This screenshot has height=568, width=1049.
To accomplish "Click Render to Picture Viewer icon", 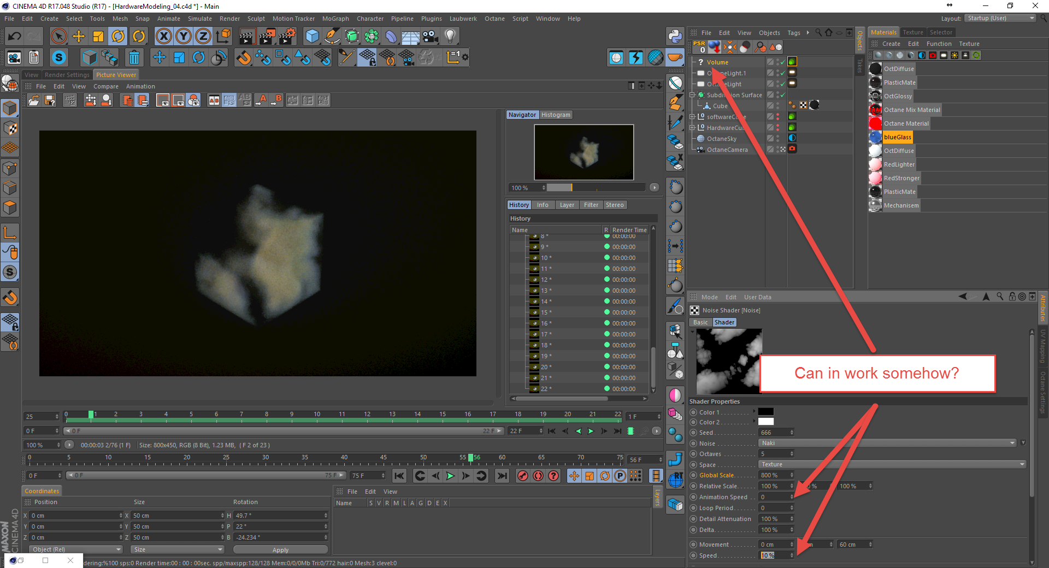I will tap(267, 36).
